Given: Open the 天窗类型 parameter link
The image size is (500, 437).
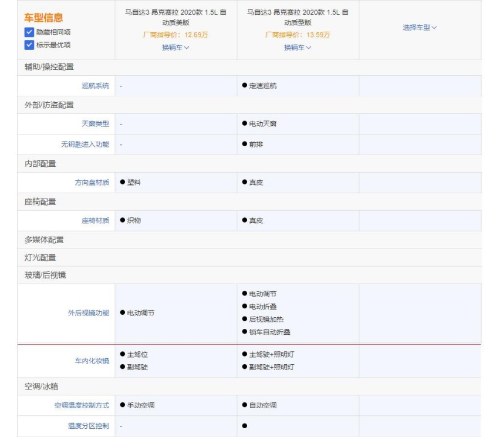Looking at the screenshot, I should click(95, 123).
